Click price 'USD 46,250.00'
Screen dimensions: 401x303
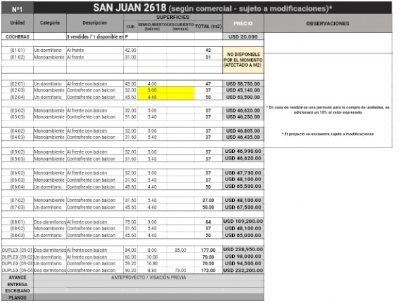243,116
